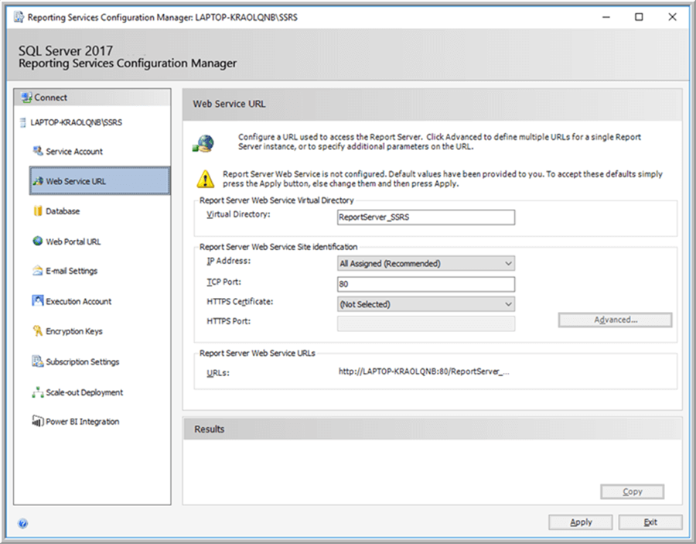Click the Scale-out Deployment icon
This screenshot has height=544, width=696.
coord(38,392)
